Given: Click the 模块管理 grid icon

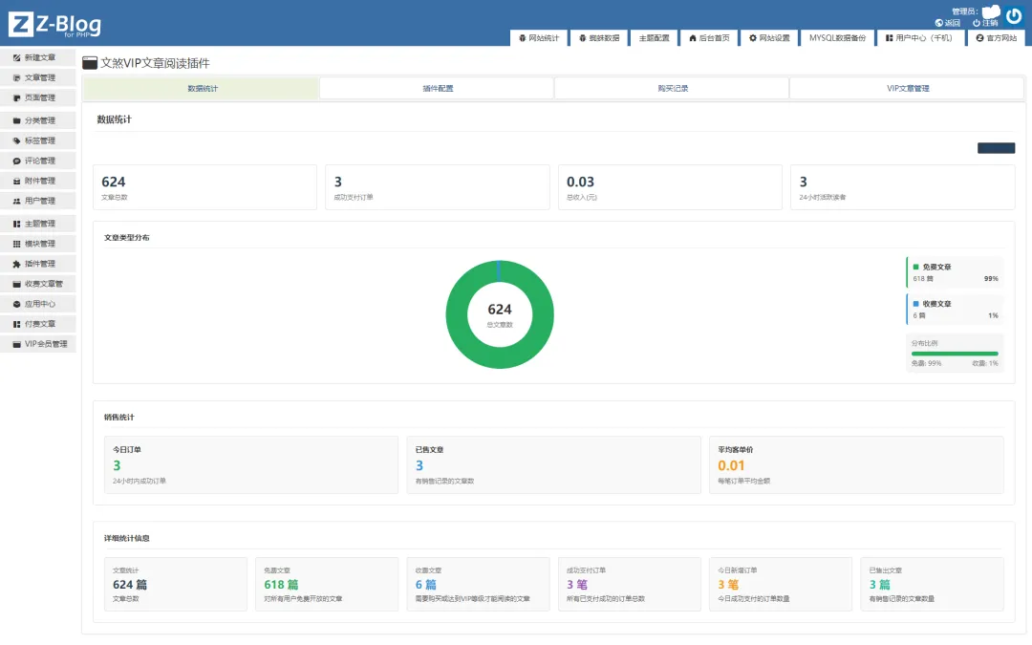Looking at the screenshot, I should pyautogui.click(x=16, y=245).
